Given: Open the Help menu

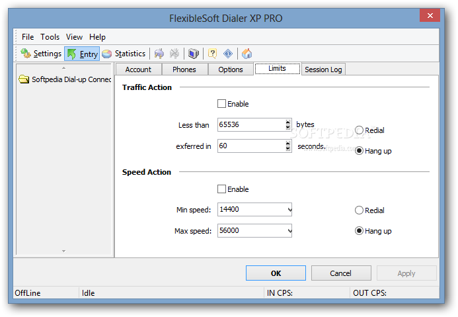Looking at the screenshot, I should point(97,37).
